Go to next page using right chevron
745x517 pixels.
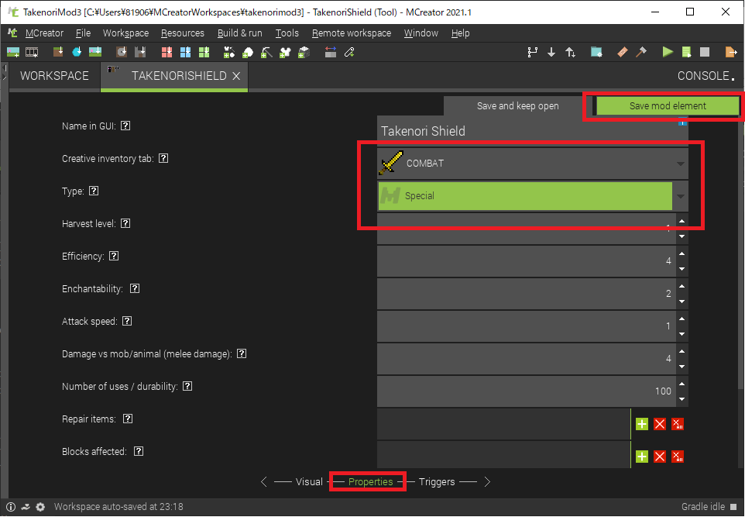(487, 481)
